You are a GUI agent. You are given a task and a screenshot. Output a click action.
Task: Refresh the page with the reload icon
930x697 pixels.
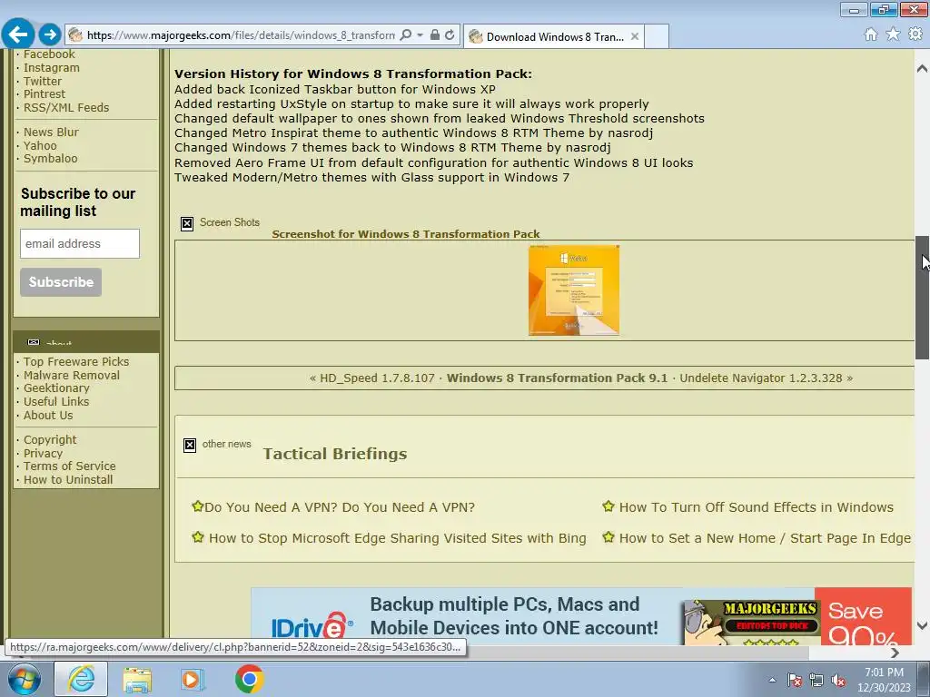coord(450,35)
